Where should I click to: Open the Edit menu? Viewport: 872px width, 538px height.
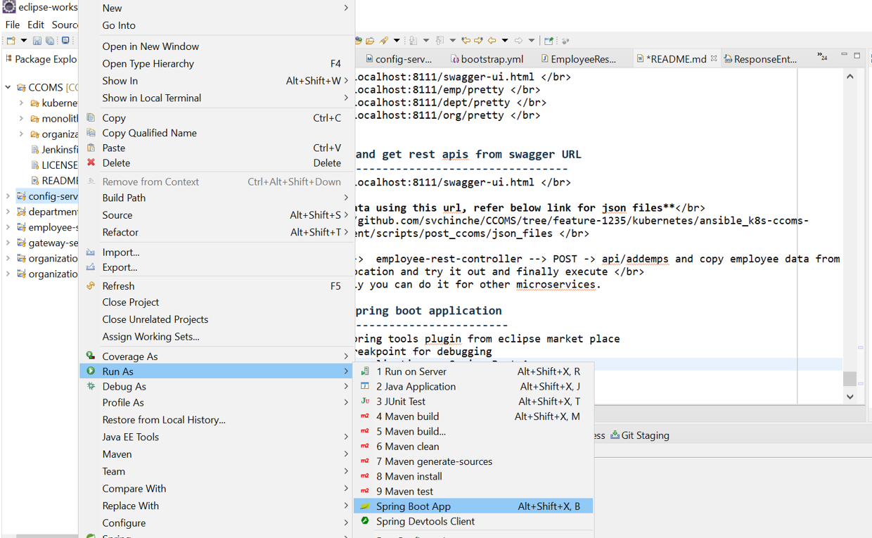(x=36, y=25)
